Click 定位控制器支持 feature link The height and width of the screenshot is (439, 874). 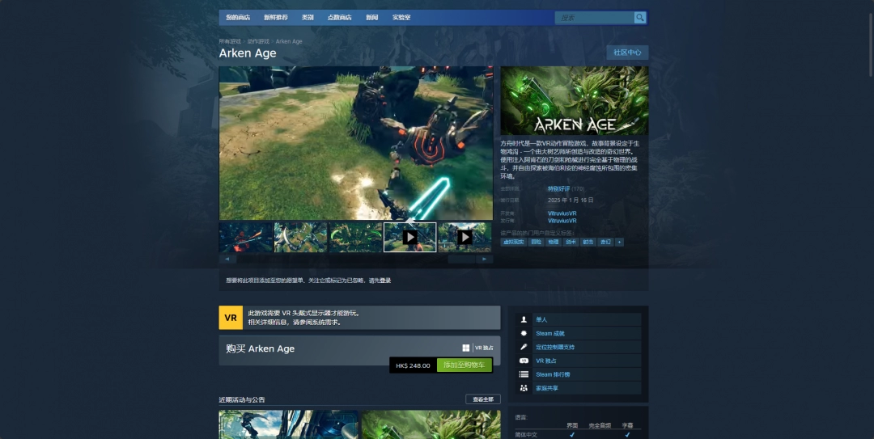(555, 347)
